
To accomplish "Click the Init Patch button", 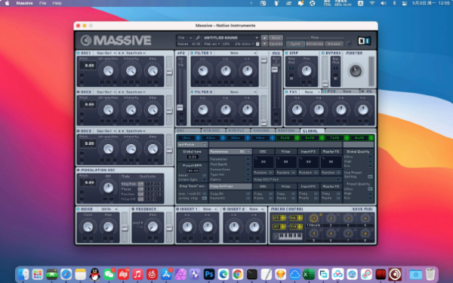I will [x=193, y=144].
